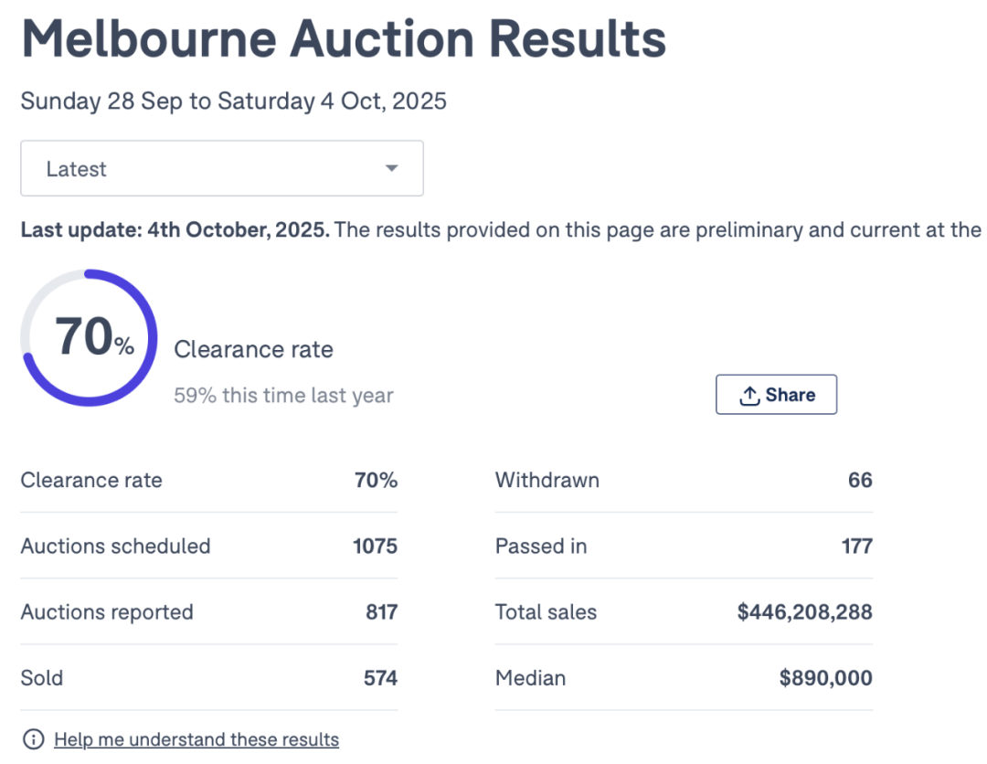Click the Sunday 28 Sep to Saturday 4 Oct date range
987x764 pixels.
click(233, 101)
